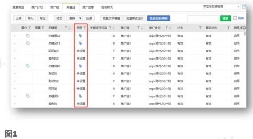Click the tag icon in 操作 column for 关键词32

tap(28, 36)
